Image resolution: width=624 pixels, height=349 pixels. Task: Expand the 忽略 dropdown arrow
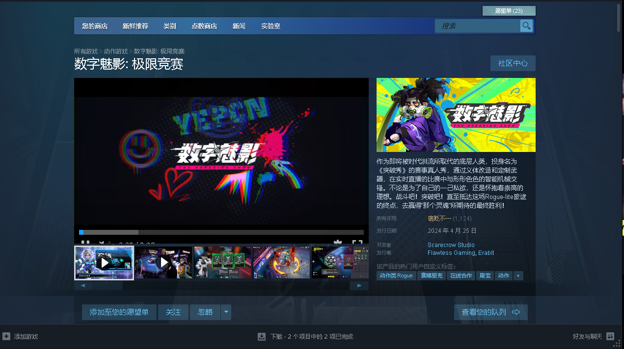[226, 312]
